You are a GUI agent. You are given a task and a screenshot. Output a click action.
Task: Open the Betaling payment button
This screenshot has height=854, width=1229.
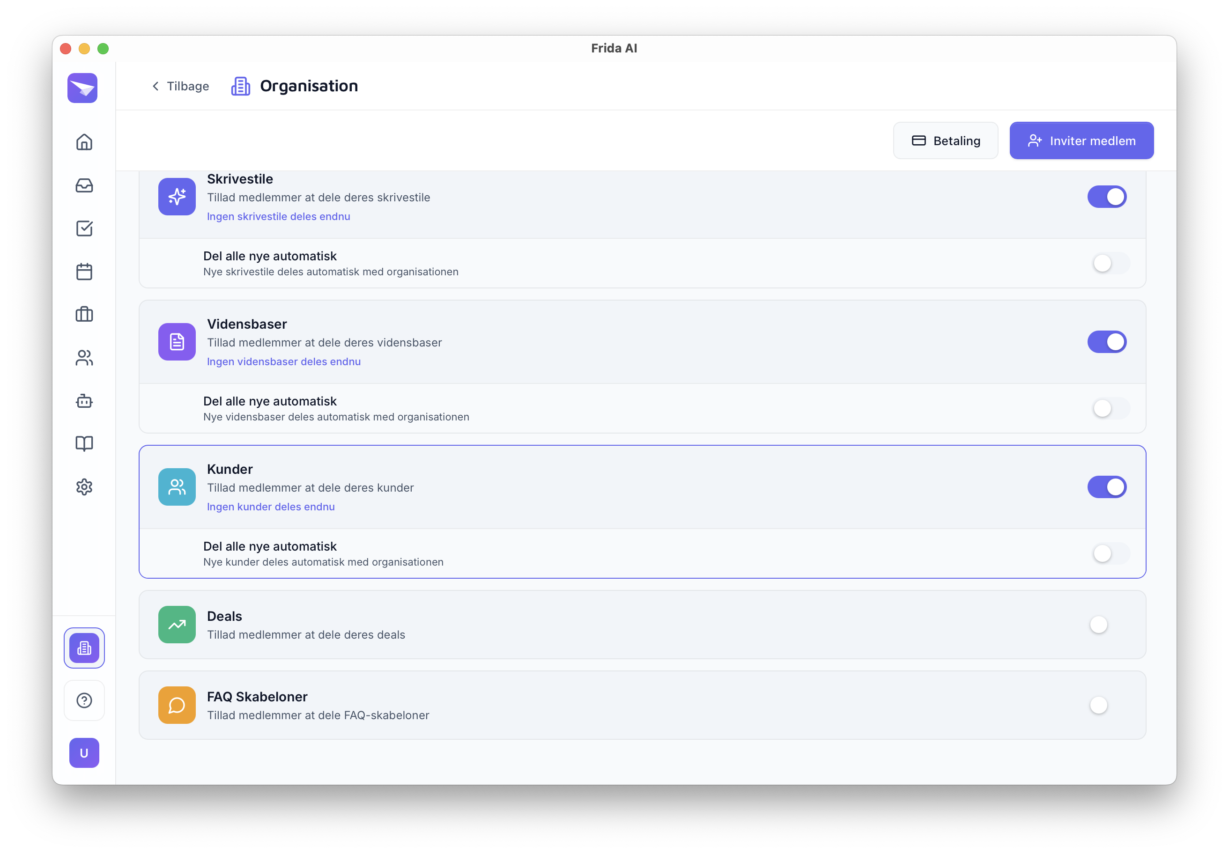click(945, 141)
